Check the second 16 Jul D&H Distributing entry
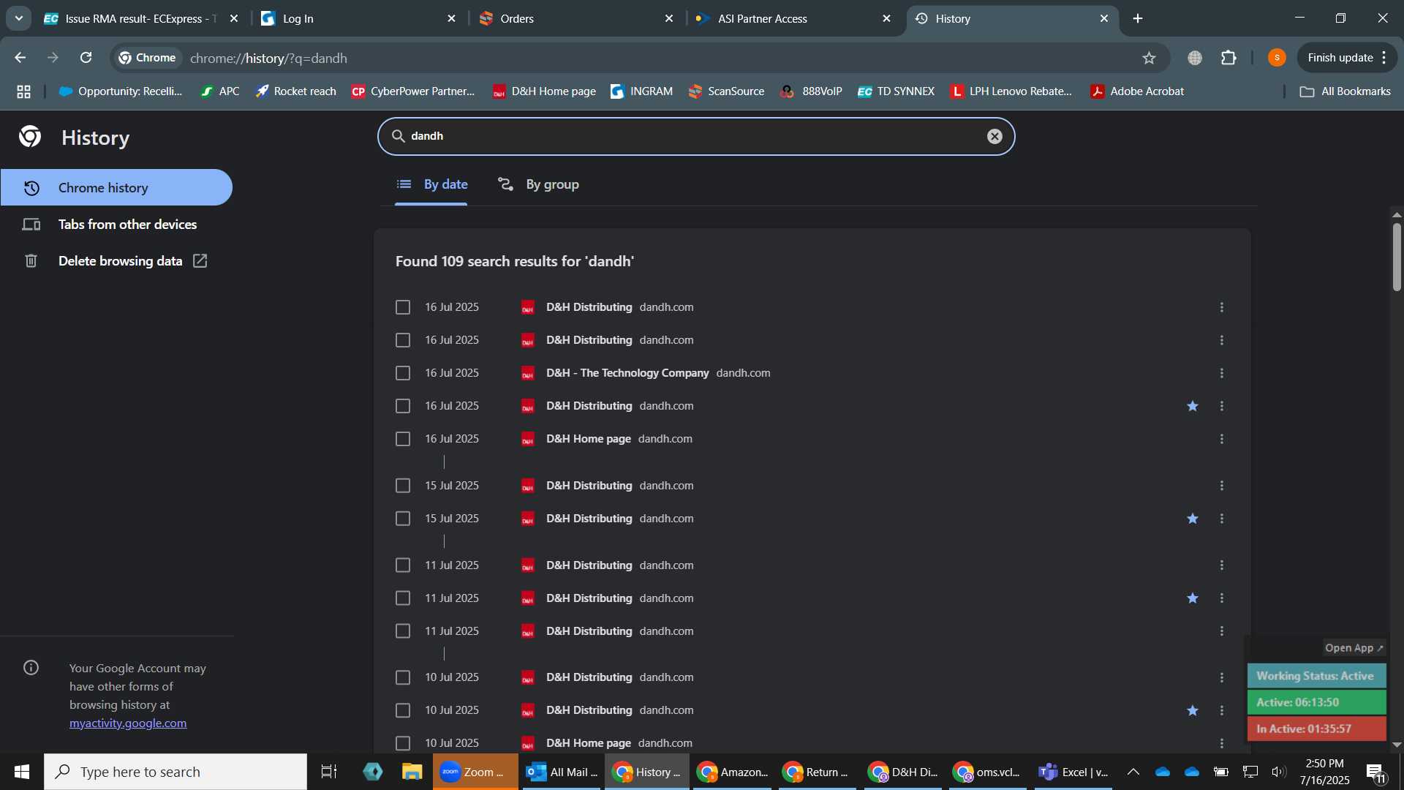 click(403, 340)
